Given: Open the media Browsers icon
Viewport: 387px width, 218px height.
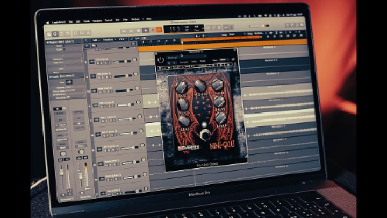Looking at the screenshot, I should (x=302, y=25).
